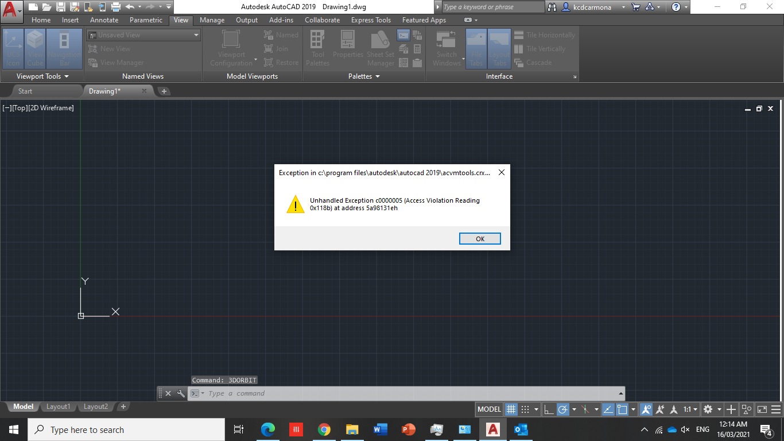Click the MODEL space status button
The height and width of the screenshot is (441, 784).
click(x=489, y=409)
